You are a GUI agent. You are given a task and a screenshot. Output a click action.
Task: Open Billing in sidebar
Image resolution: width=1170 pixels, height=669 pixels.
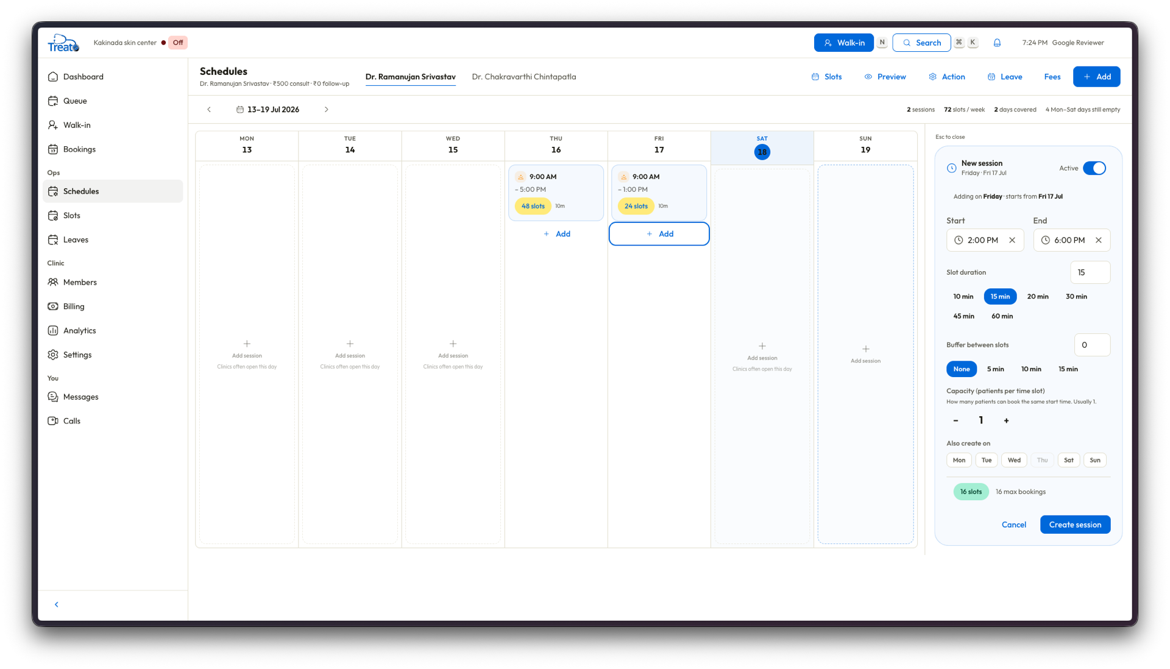coord(113,306)
